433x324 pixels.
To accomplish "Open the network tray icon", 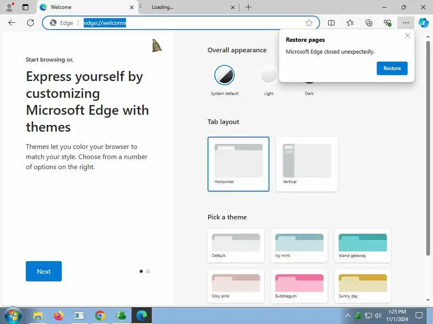I will click(x=368, y=316).
